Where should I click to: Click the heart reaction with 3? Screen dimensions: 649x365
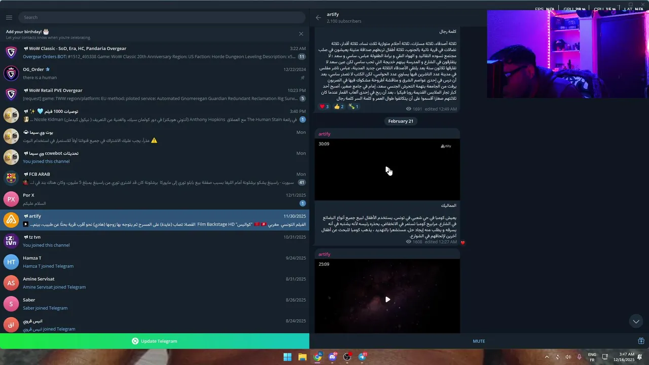[324, 106]
